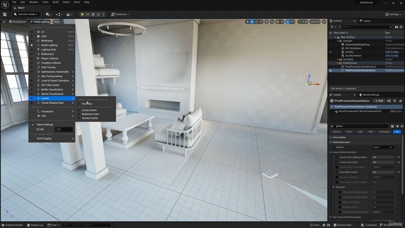
Task: Toggle Game Settings checkbox in view menu
Action: click(x=33, y=124)
